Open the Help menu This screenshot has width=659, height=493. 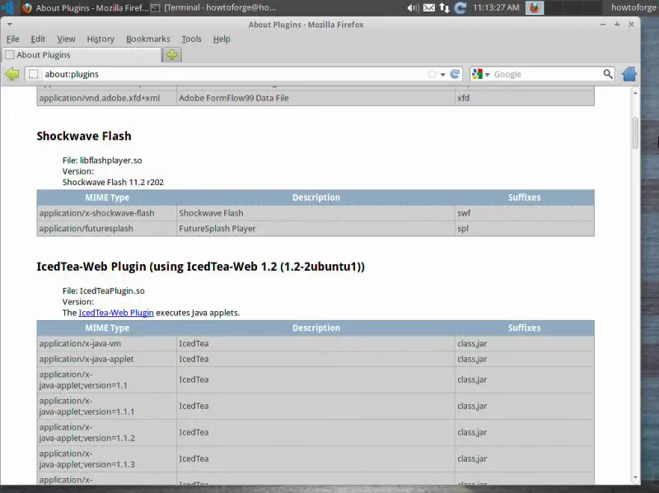point(222,39)
